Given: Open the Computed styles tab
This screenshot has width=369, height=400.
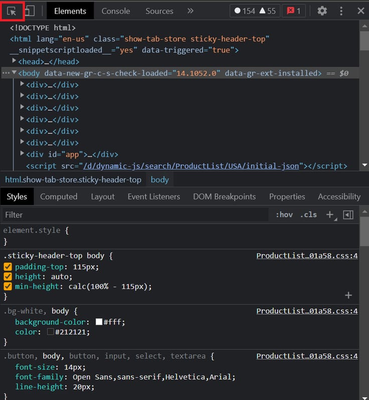Looking at the screenshot, I should (x=59, y=196).
